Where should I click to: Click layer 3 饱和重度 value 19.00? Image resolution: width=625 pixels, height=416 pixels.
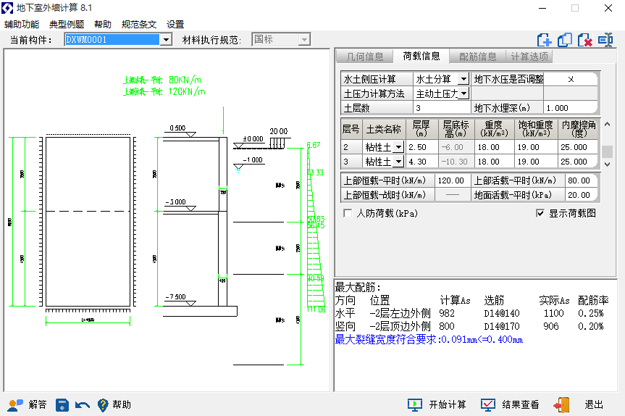[x=536, y=162]
